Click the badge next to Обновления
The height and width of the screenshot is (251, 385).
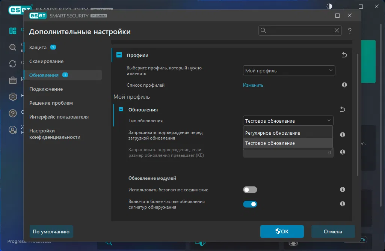(65, 75)
